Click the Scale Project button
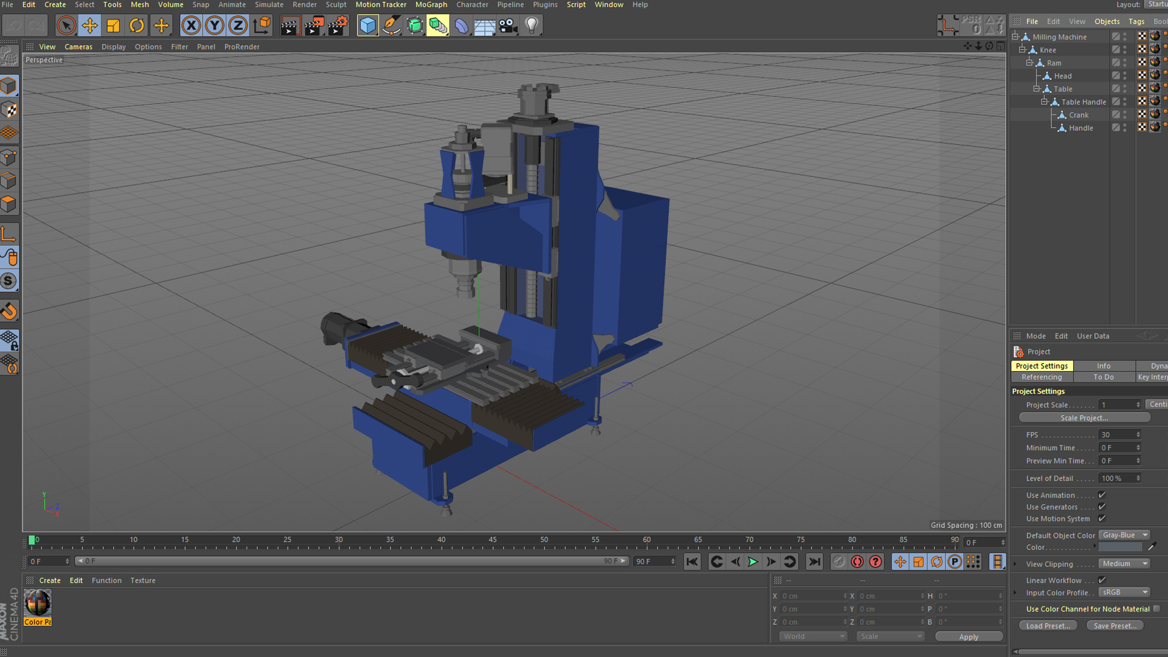1168x657 pixels. (1084, 418)
